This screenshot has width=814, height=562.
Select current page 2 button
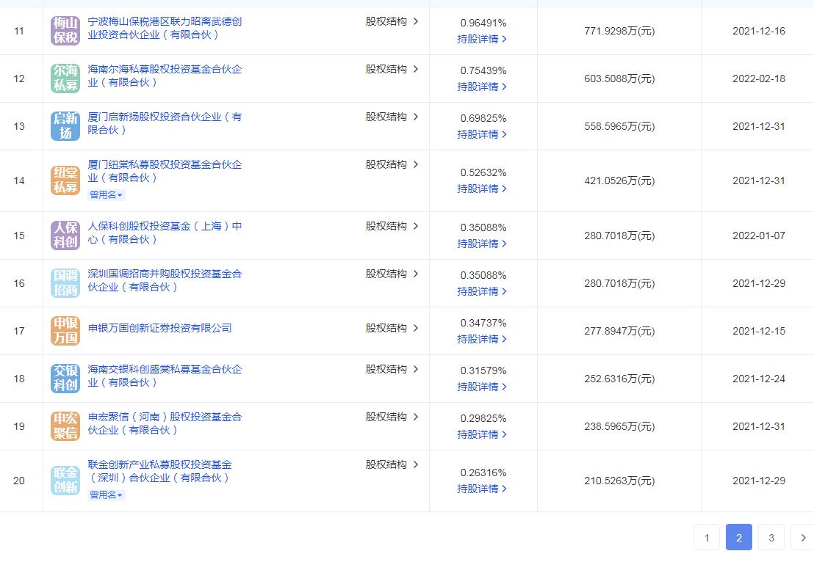tap(739, 537)
